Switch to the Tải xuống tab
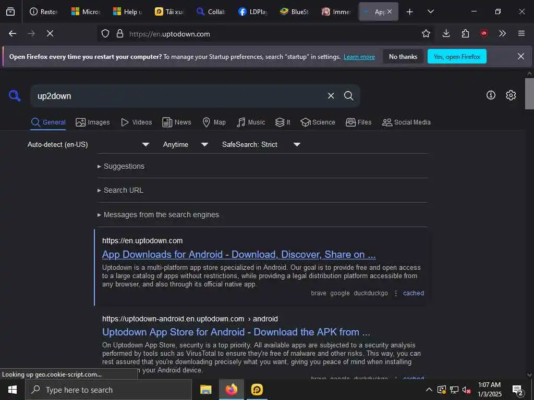534x400 pixels. (x=169, y=12)
